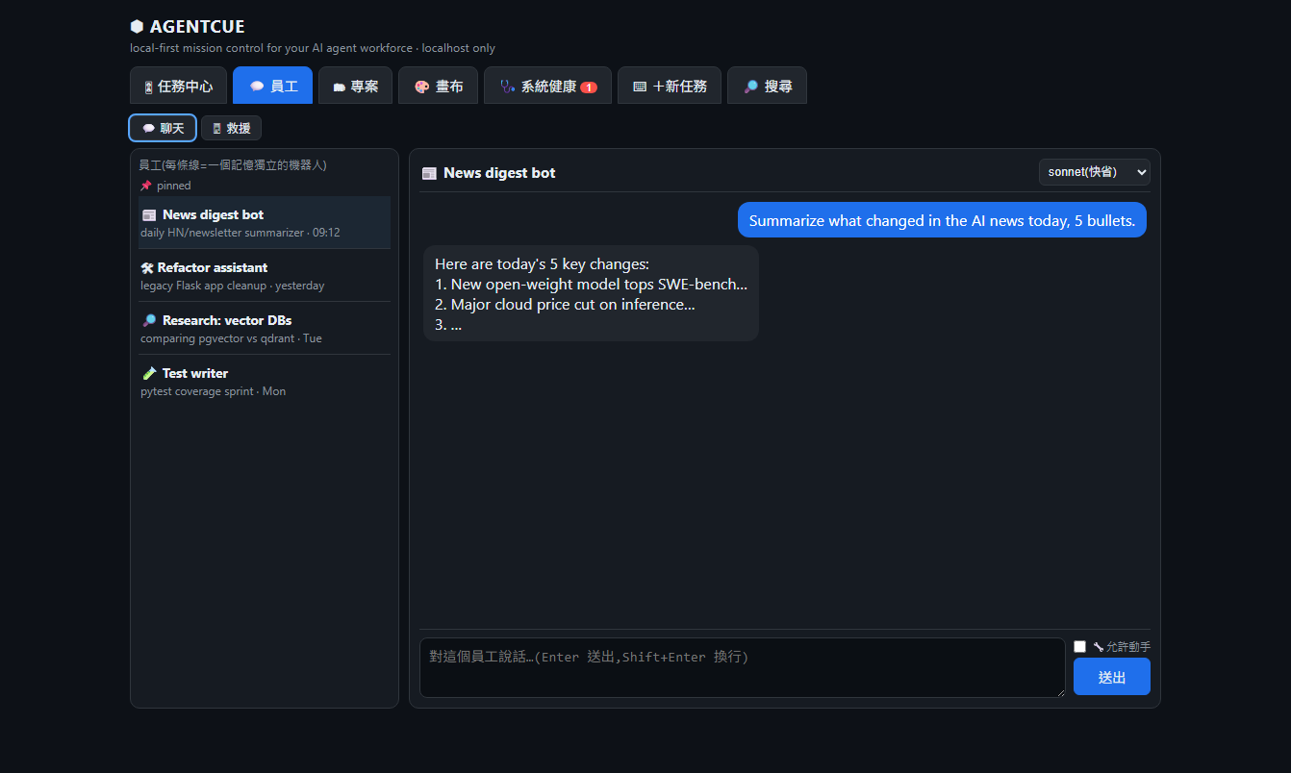Click the speech bubble icon on 員工 tab
Viewport: 1291px width, 773px height.
[x=257, y=87]
